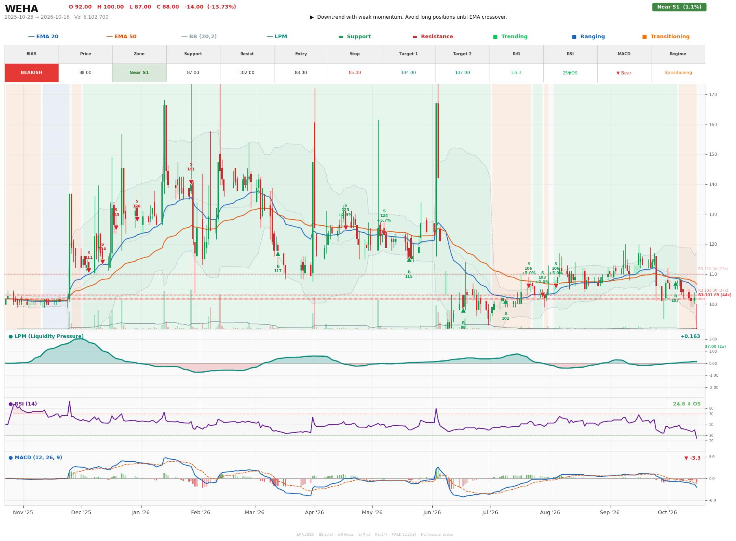Click the BEARISH bias cell
This screenshot has height=541, width=736.
[32, 73]
